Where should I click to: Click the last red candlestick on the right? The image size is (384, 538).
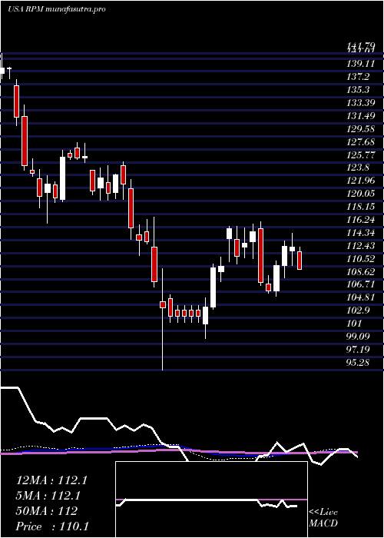300,261
